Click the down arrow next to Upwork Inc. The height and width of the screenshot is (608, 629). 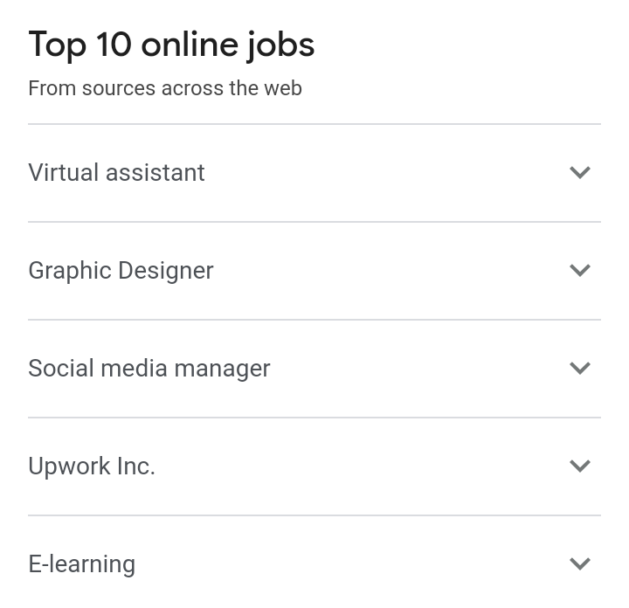(x=580, y=466)
